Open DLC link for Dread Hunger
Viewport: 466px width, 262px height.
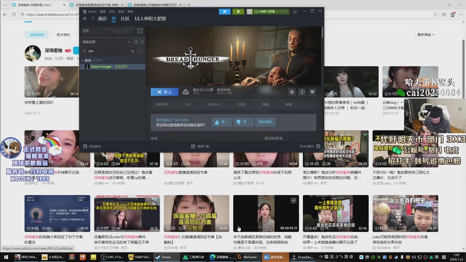188,105
